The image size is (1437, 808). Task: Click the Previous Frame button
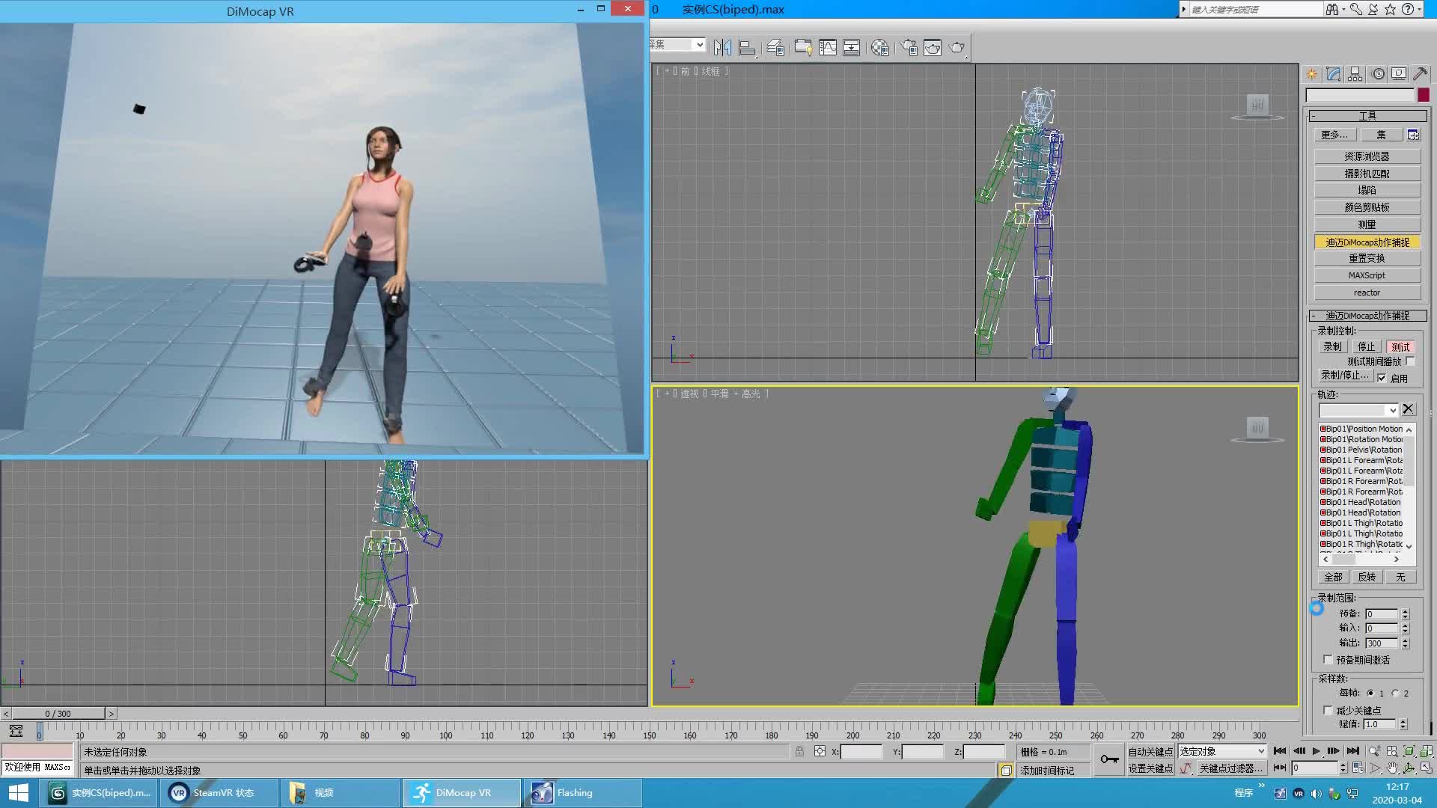click(x=1299, y=750)
